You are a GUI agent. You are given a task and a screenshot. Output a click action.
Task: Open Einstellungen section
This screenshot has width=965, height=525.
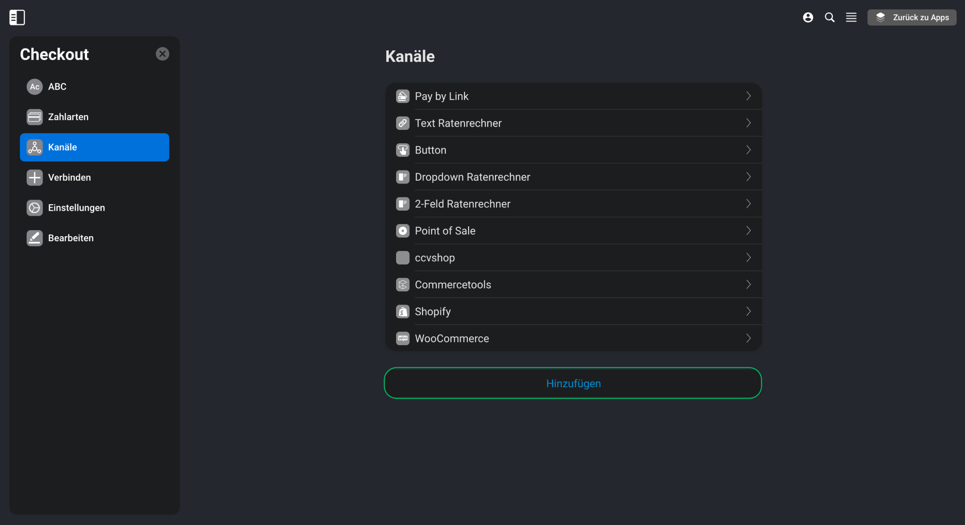point(95,208)
